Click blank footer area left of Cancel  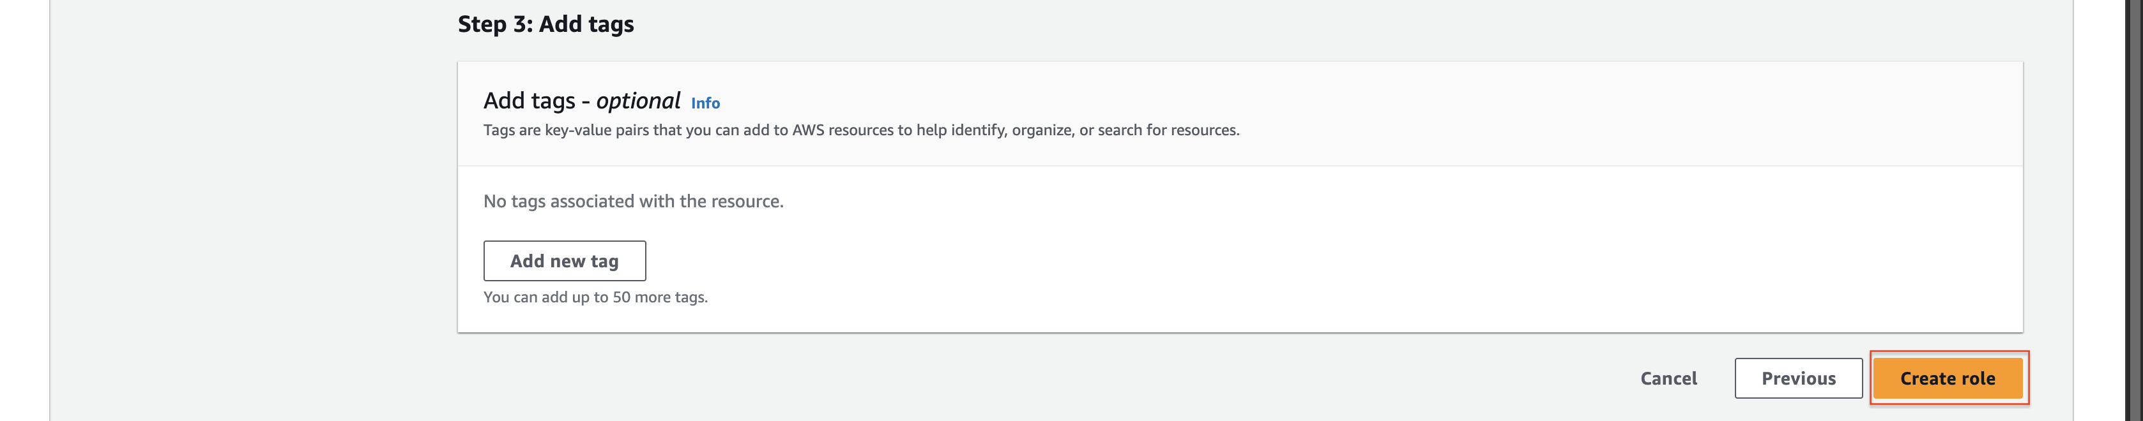click(x=998, y=378)
